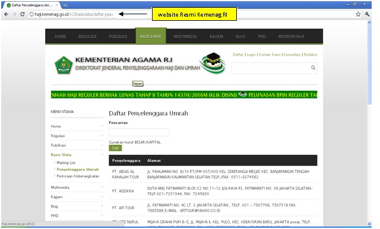The image size is (380, 229).
Task: Open Regulasi in the sidebar menu
Action: (58, 136)
